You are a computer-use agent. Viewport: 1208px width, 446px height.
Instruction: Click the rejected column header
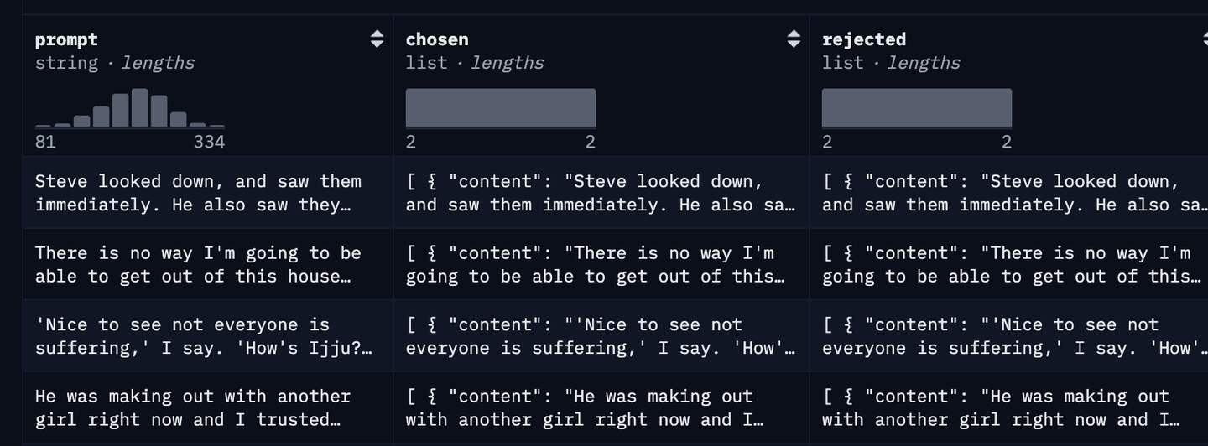864,39
